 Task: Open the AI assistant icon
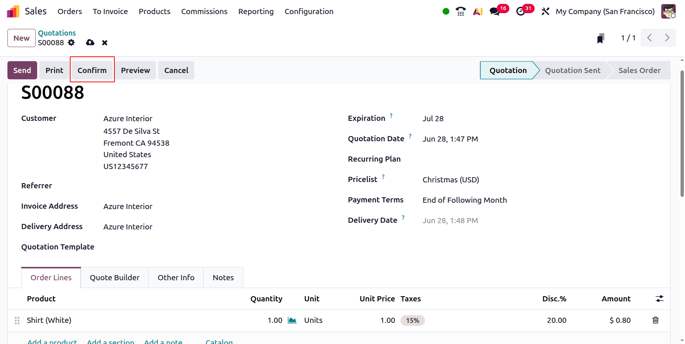pos(478,11)
